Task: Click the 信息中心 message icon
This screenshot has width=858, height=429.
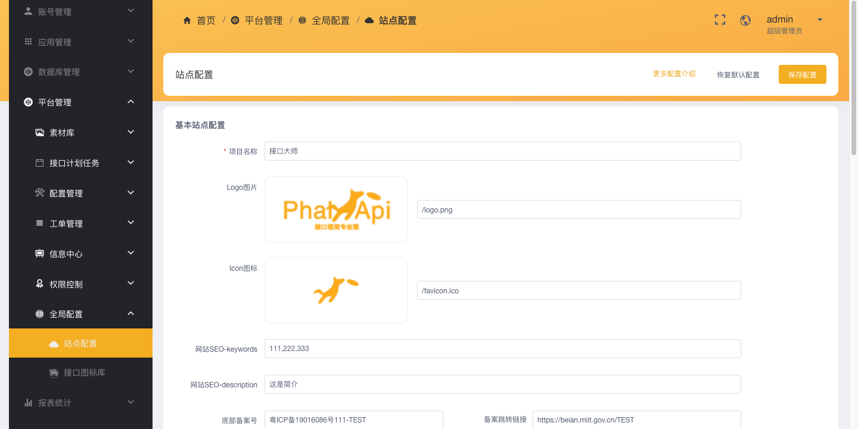Action: point(39,253)
